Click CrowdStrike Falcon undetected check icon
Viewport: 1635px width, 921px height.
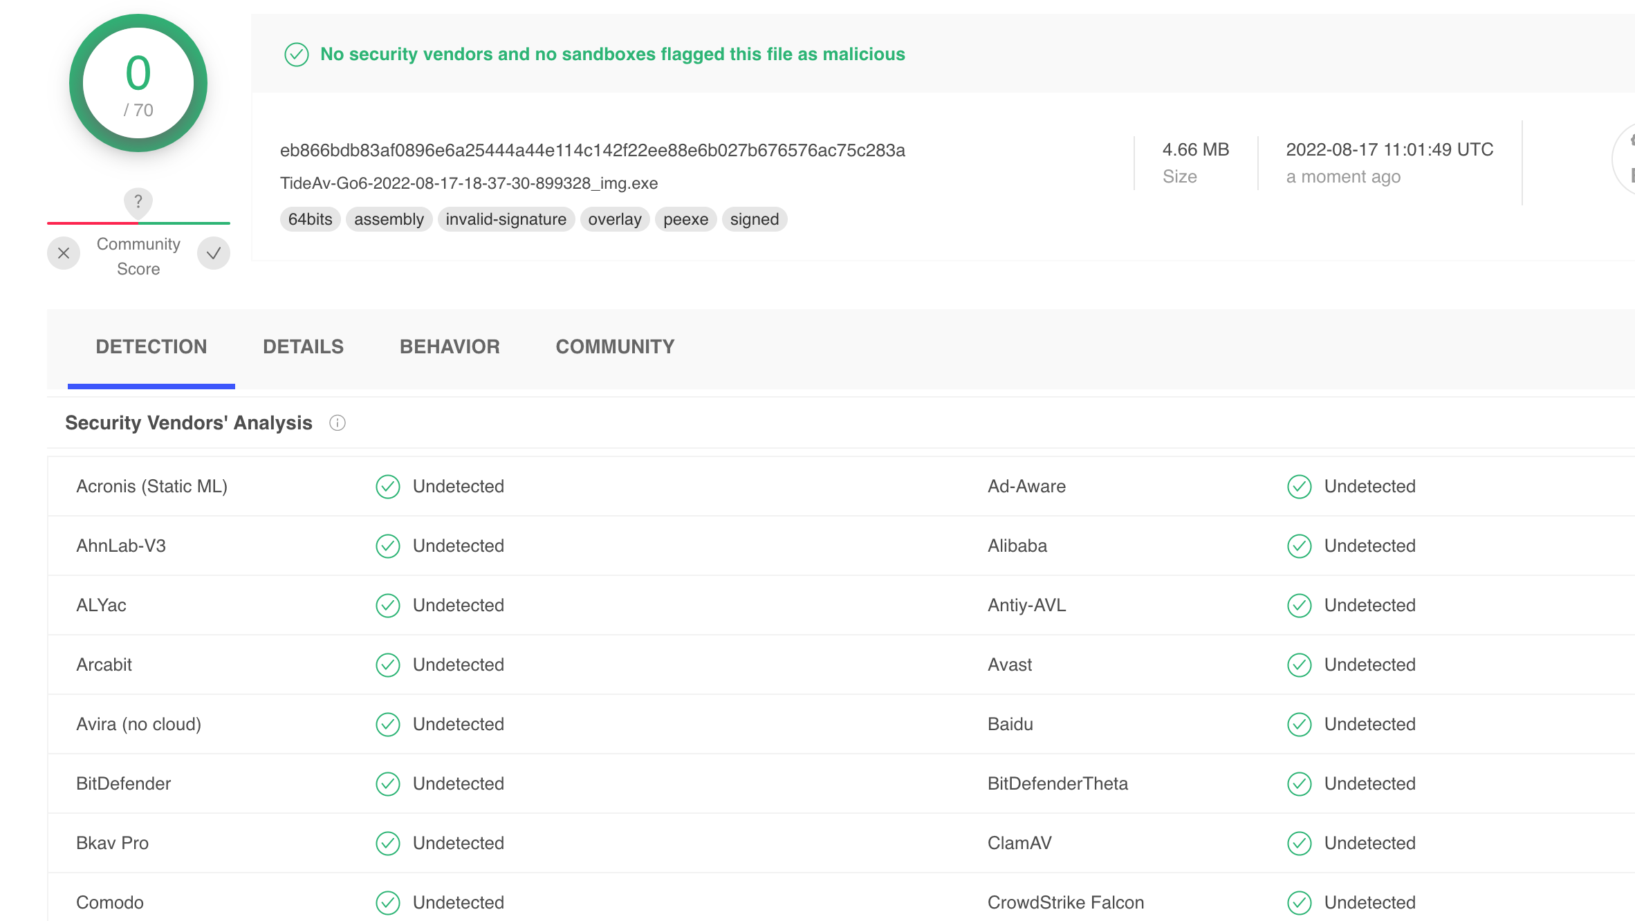pos(1300,903)
